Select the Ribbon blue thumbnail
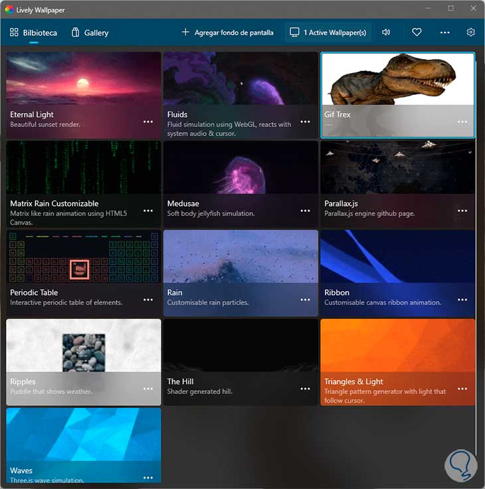 [398, 256]
